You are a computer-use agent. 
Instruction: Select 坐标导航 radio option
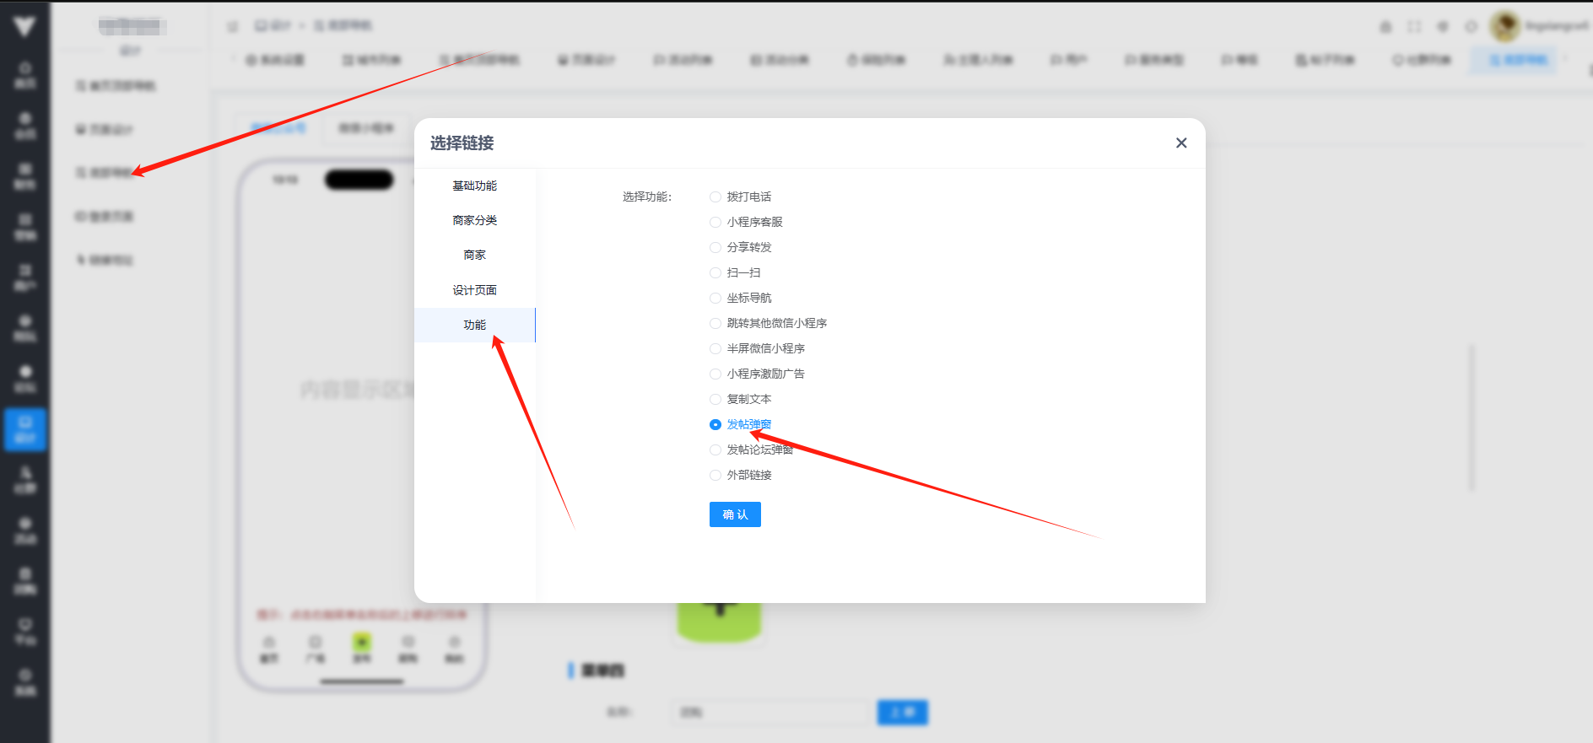pyautogui.click(x=715, y=298)
